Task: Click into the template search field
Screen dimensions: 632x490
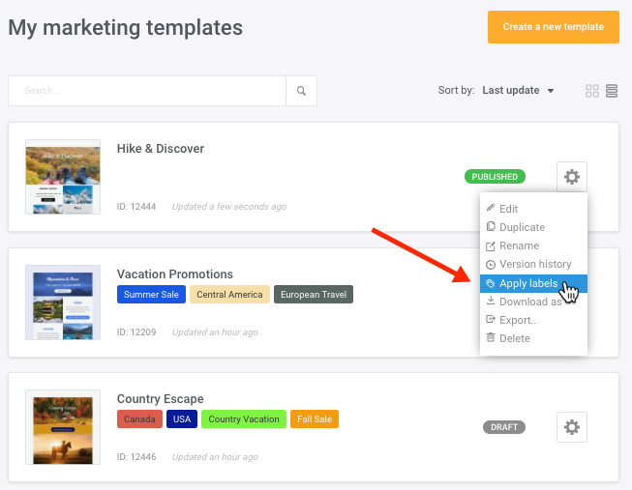Action: tap(147, 91)
